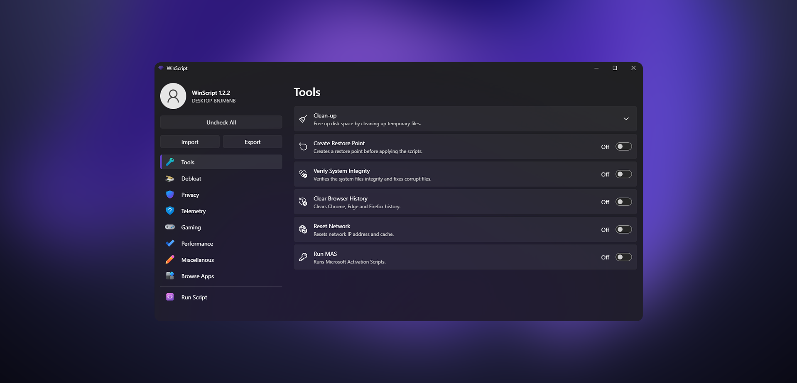Toggle the Reset Network switch
797x383 pixels.
623,229
